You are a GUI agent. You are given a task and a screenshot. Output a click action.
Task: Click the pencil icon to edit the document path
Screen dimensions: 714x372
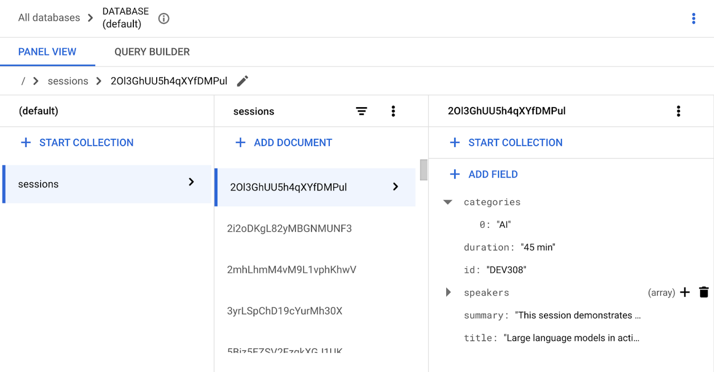pos(242,80)
